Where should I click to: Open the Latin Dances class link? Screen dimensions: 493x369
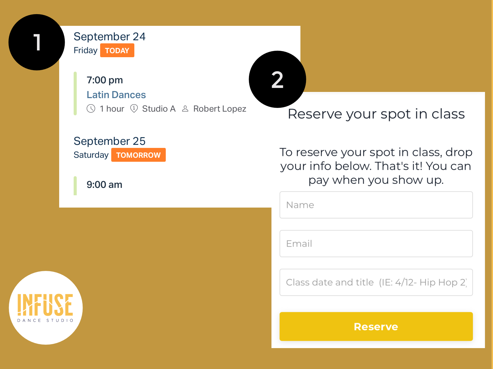pos(116,95)
